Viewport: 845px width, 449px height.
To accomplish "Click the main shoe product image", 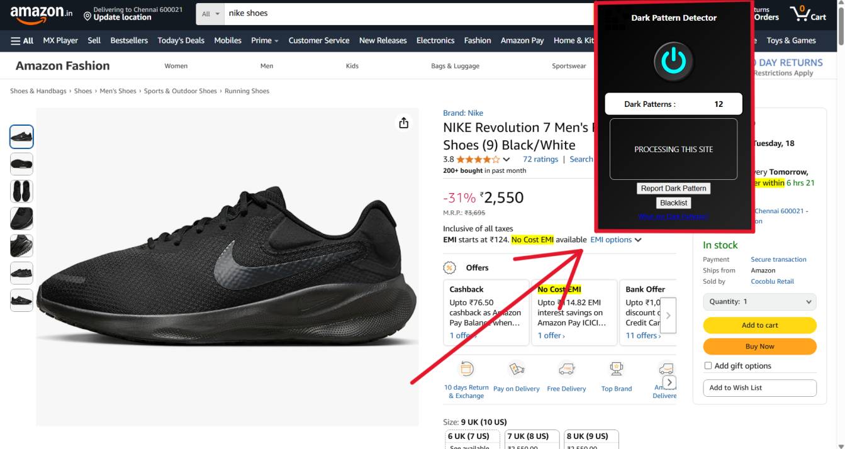I will point(227,267).
